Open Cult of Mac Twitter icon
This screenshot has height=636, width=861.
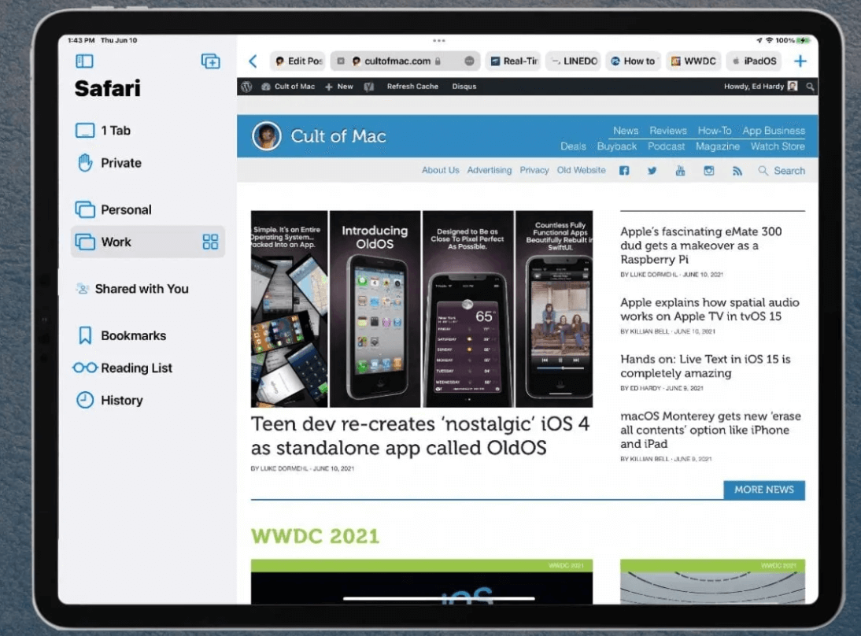coord(652,171)
